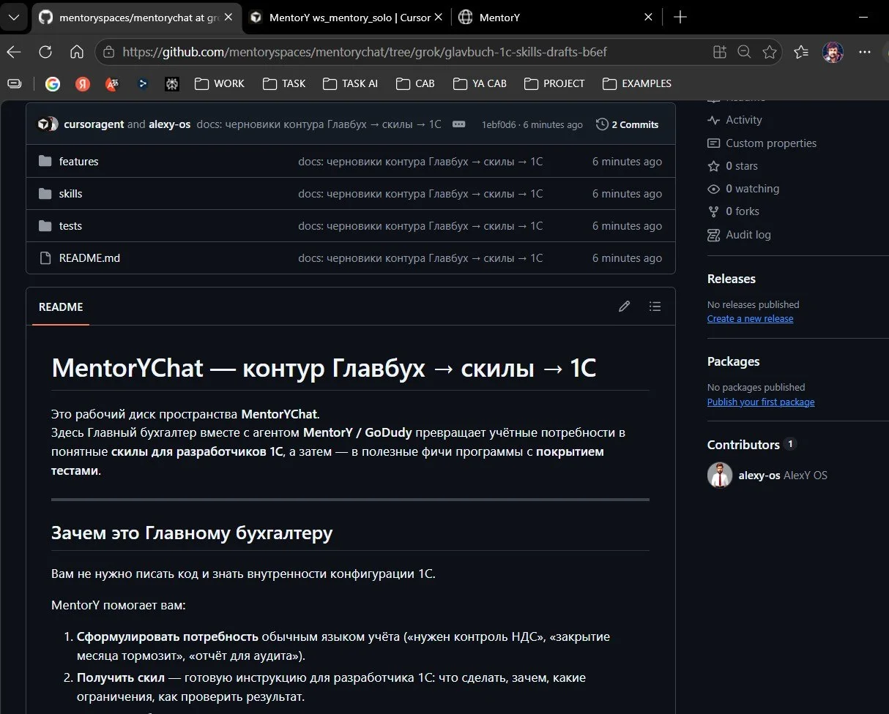This screenshot has width=889, height=714.
Task: Expand the TASK bookmarks folder
Action: 284,83
